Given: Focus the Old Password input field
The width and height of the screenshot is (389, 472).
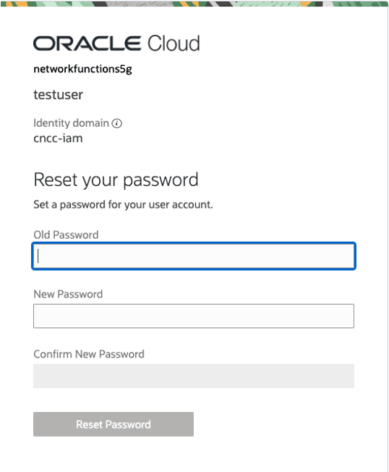Looking at the screenshot, I should coord(194,256).
